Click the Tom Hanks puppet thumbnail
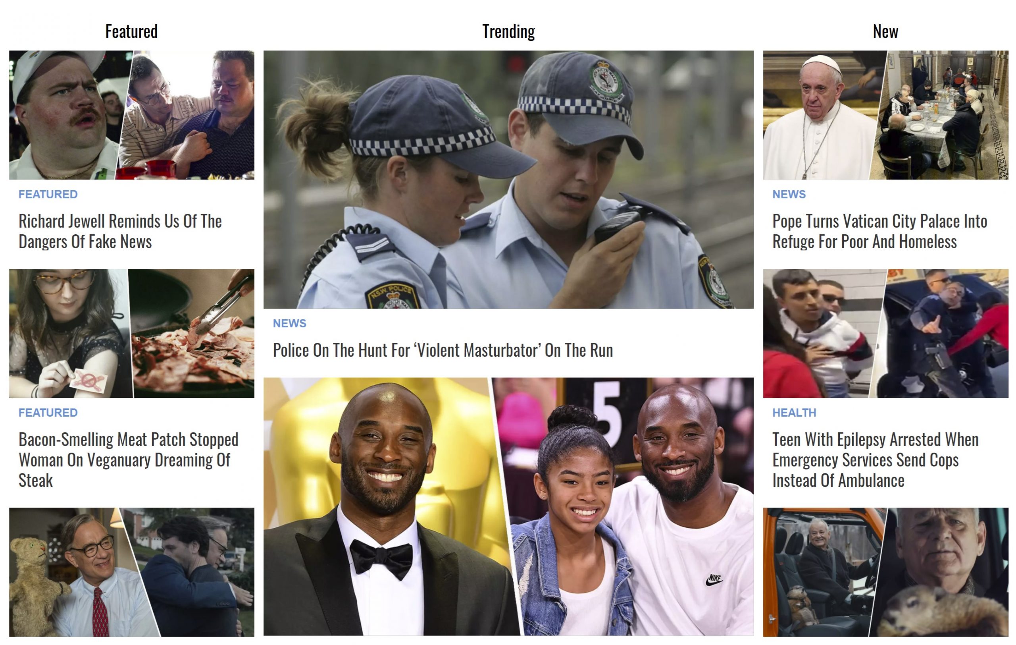Image resolution: width=1016 pixels, height=645 pixels. pyautogui.click(x=132, y=572)
